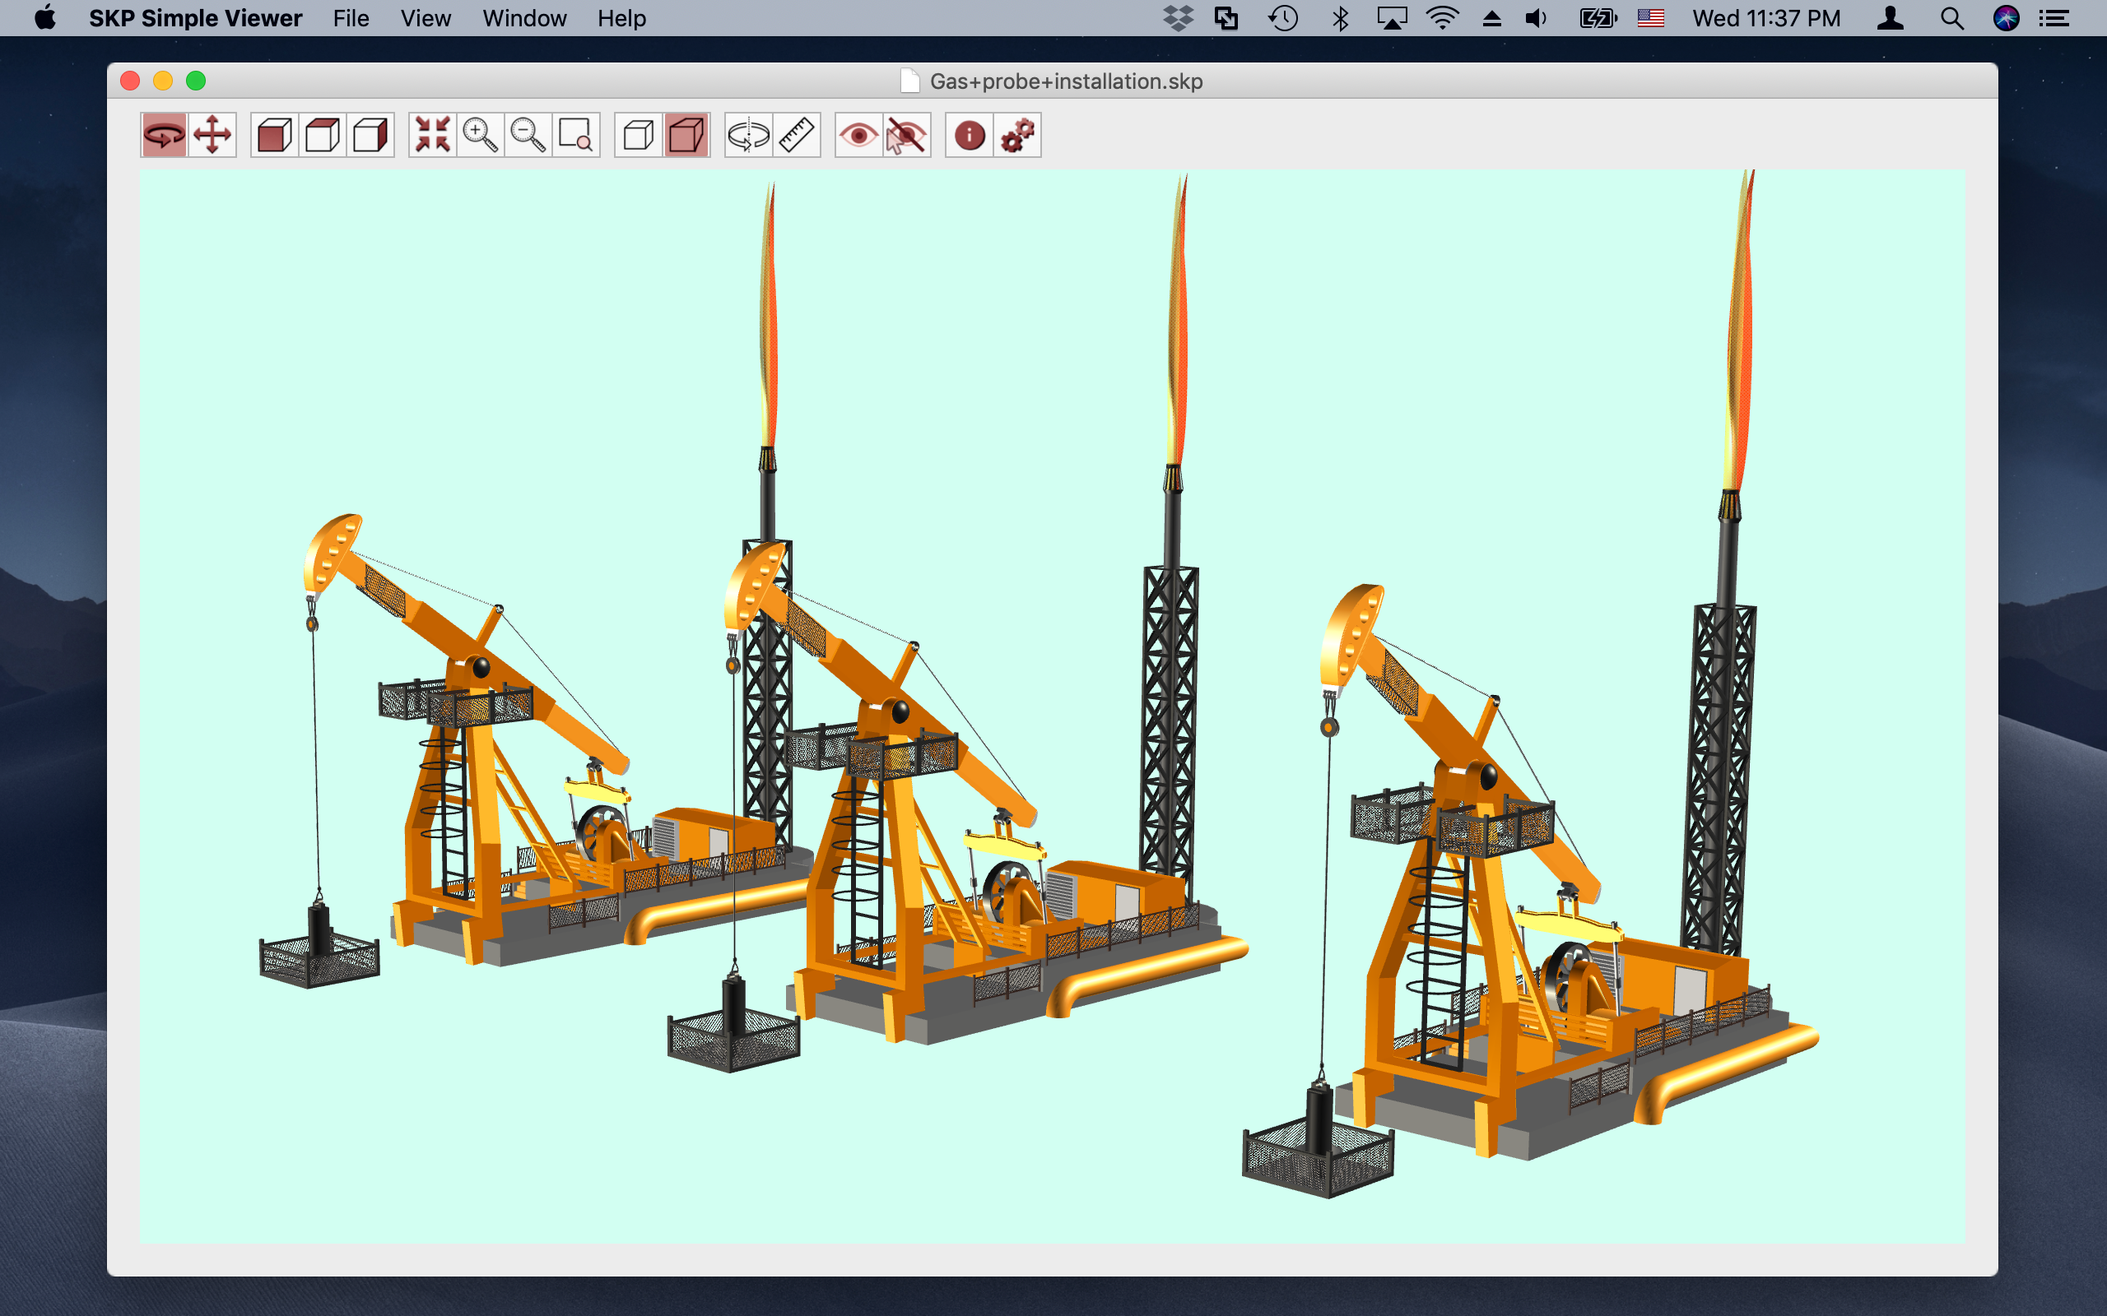The width and height of the screenshot is (2107, 1316).
Task: Enable wireframe cube display mode
Action: point(638,135)
